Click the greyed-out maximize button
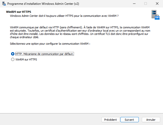Screen dimensions: 163x125 point(146,4)
